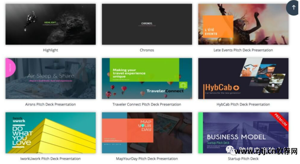Pick the Map Your Day template thumbnail
The width and height of the screenshot is (300, 164).
[147, 133]
